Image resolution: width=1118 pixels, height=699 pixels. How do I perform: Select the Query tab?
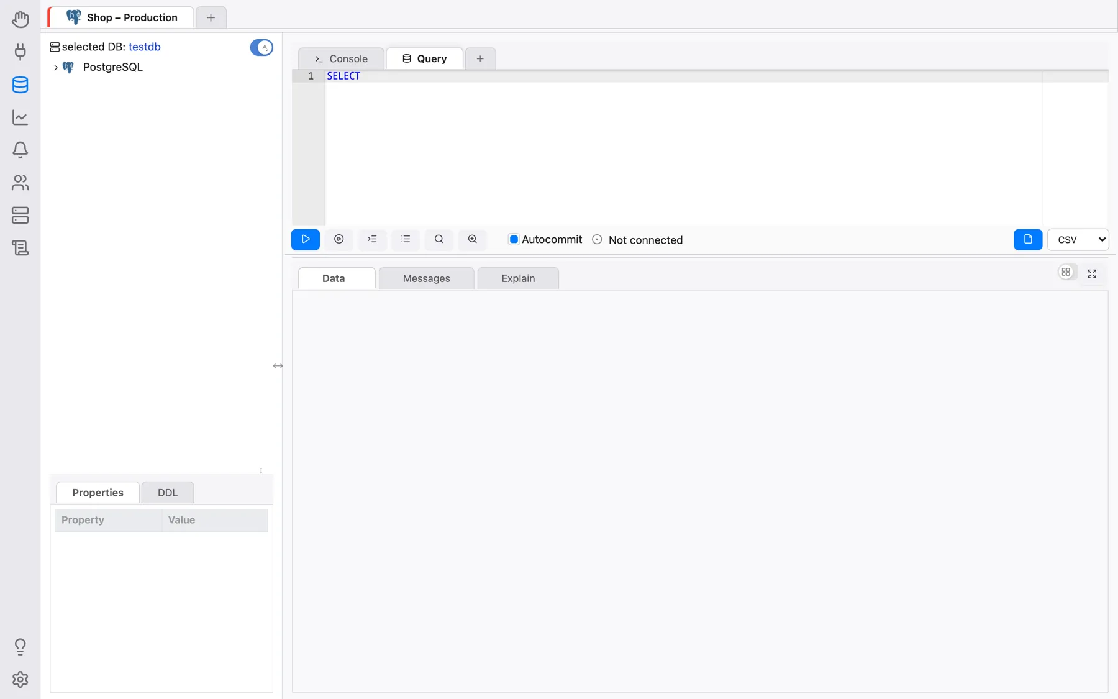point(424,58)
